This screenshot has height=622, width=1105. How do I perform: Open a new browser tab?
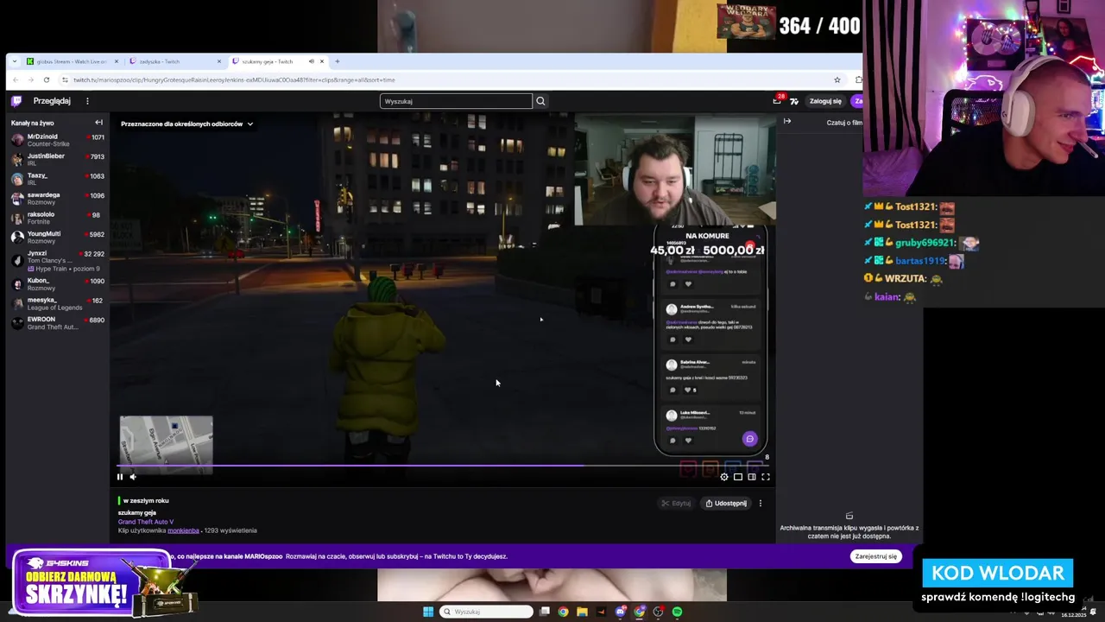pyautogui.click(x=338, y=61)
